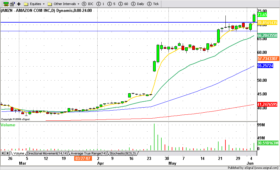280x170 pixels.
Task: Click the 50.00 price axis label
Action: point(262,80)
